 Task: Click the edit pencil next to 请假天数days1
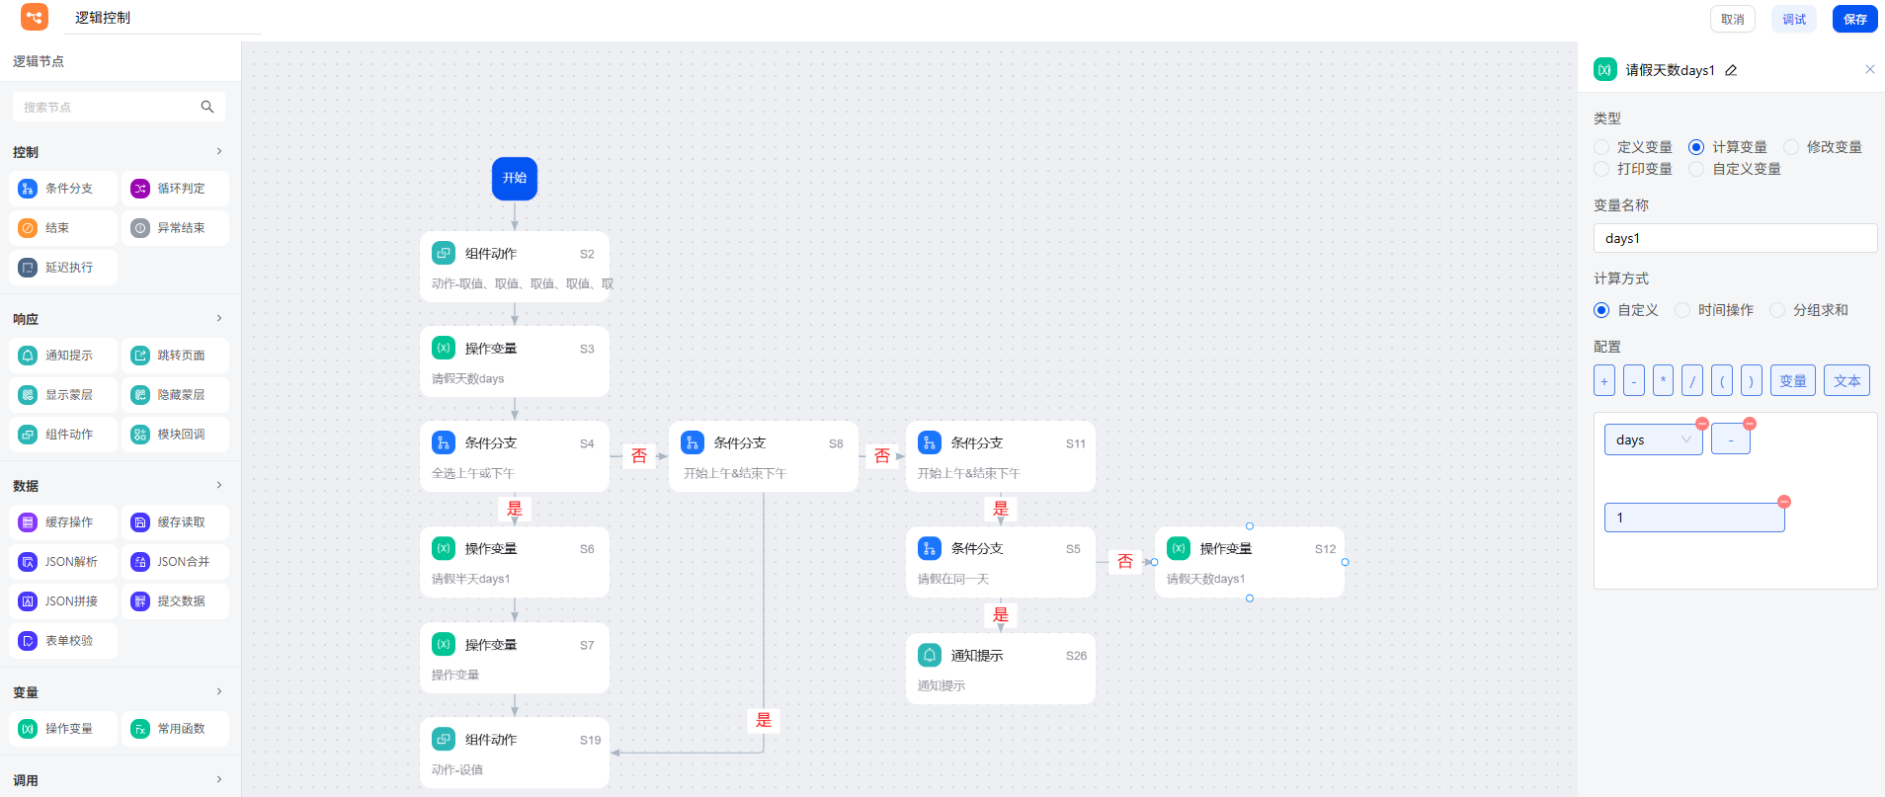pos(1731,70)
